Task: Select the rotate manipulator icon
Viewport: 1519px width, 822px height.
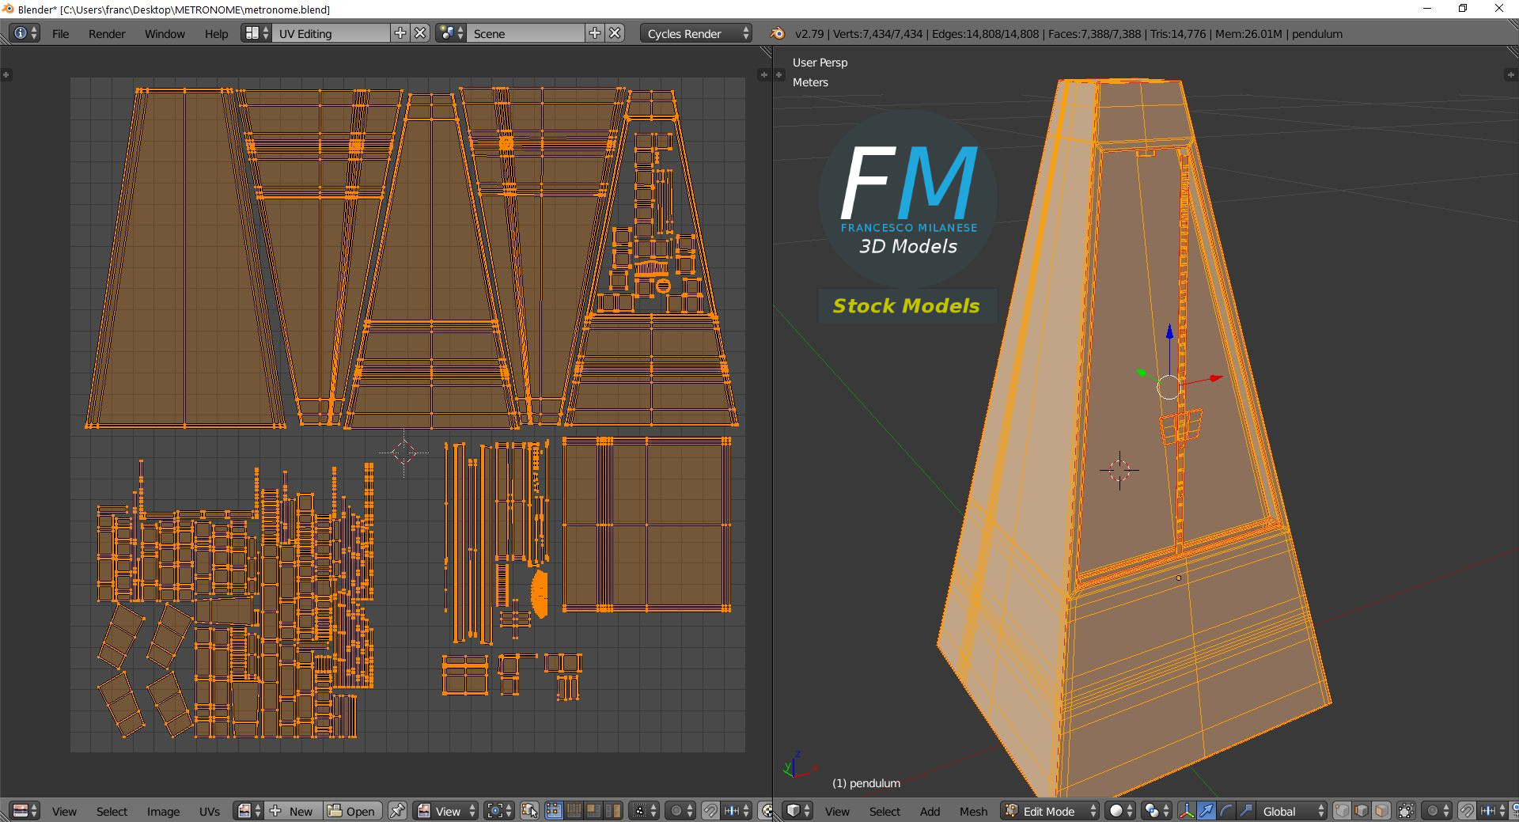Action: click(x=1225, y=811)
